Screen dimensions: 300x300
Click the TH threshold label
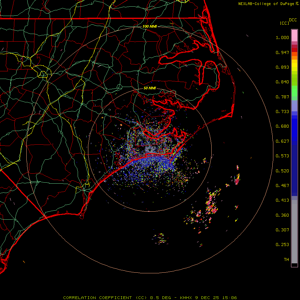(286, 260)
